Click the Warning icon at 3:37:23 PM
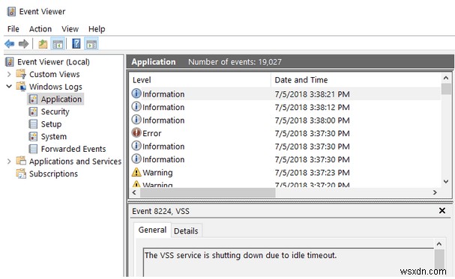This screenshot has width=455, height=279. 136,172
